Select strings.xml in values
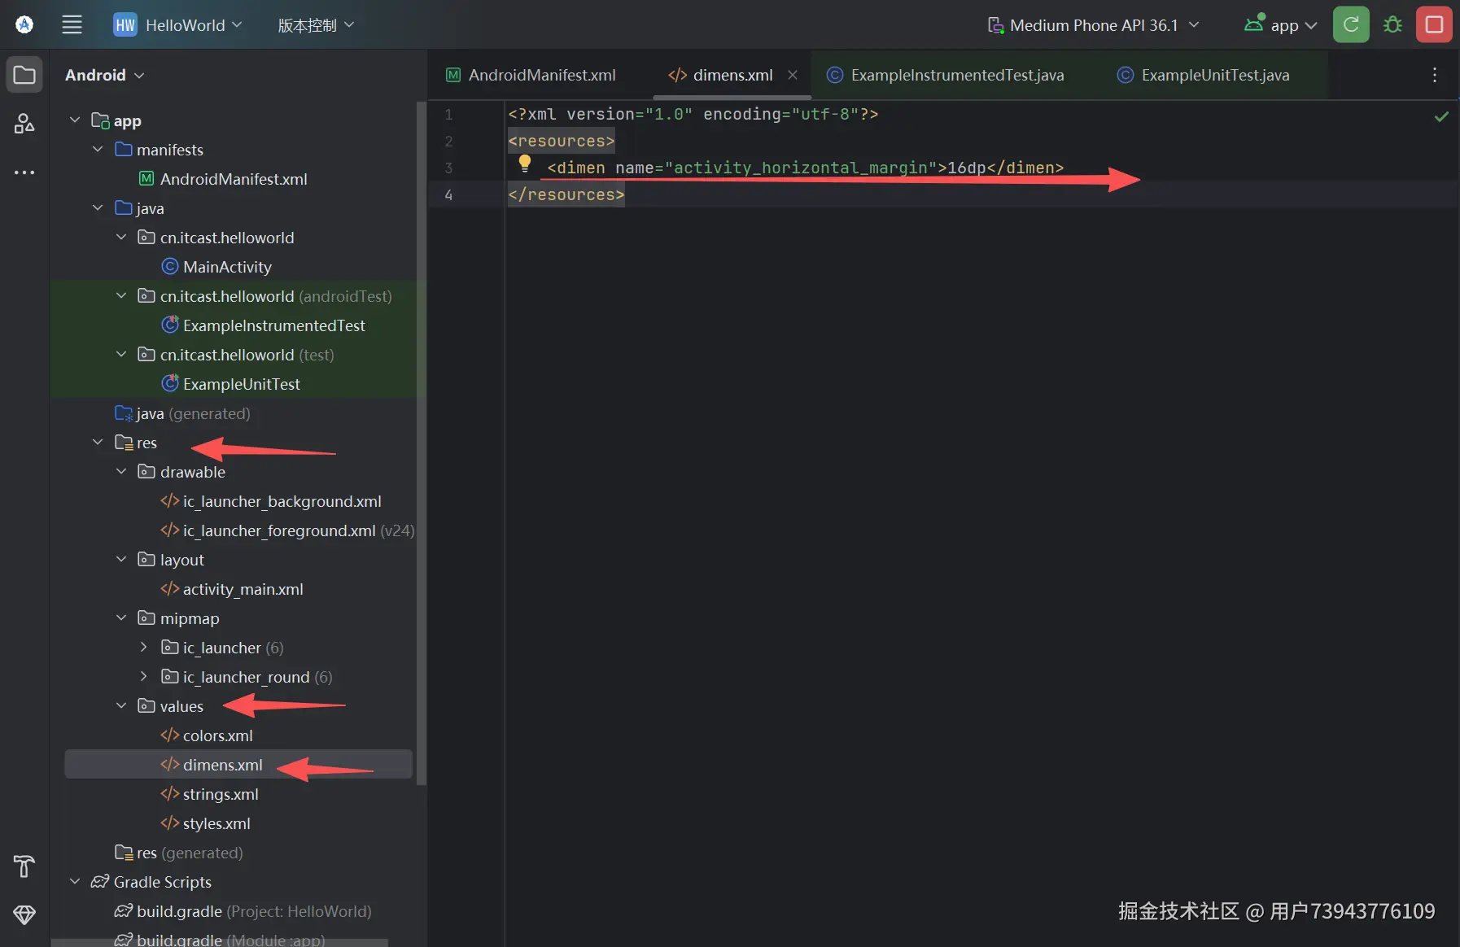The width and height of the screenshot is (1460, 947). click(221, 794)
